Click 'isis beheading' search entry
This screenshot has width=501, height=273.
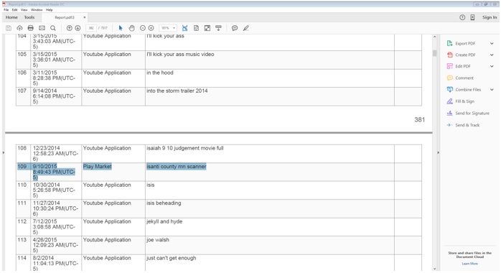[x=164, y=203]
